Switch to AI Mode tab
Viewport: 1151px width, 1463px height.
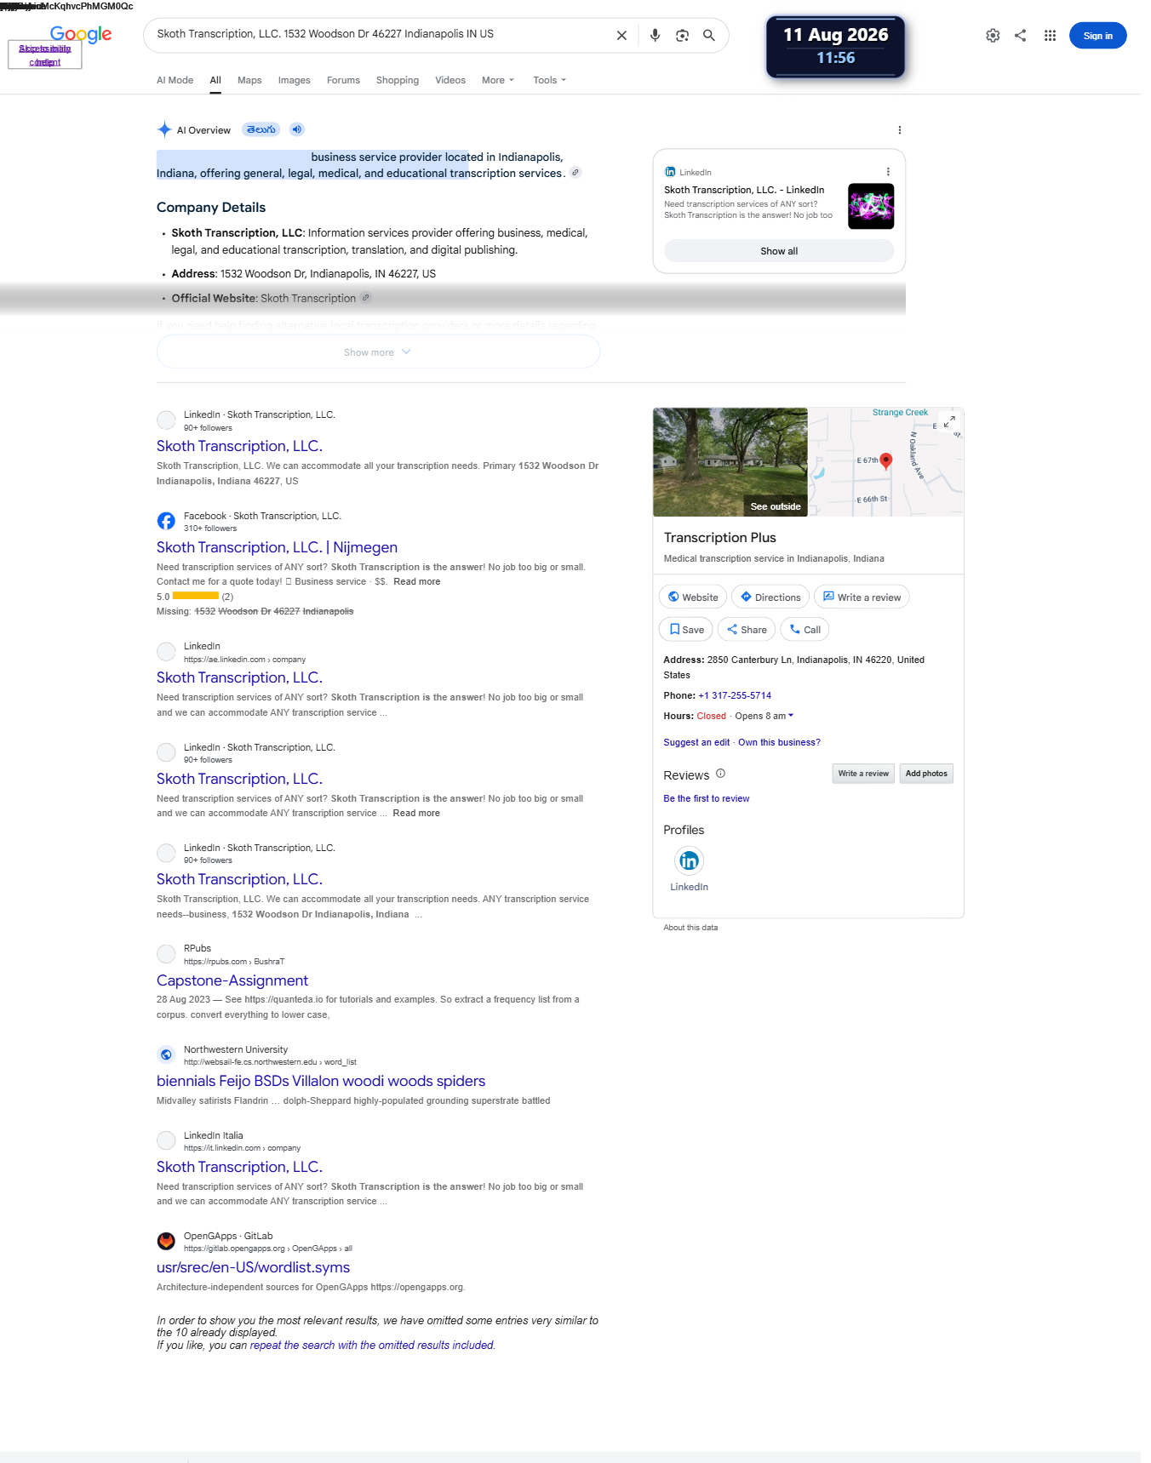point(175,80)
